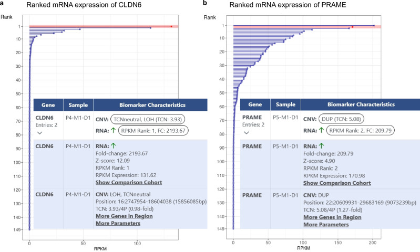420x252 pixels.
Task: Click green RNA arrow in PRAME detail row
Action: click(321, 146)
